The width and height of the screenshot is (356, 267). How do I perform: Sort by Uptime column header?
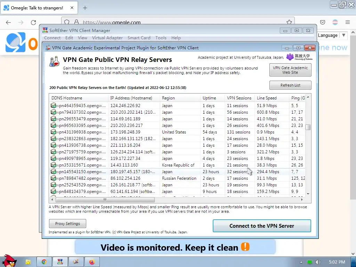[212, 98]
